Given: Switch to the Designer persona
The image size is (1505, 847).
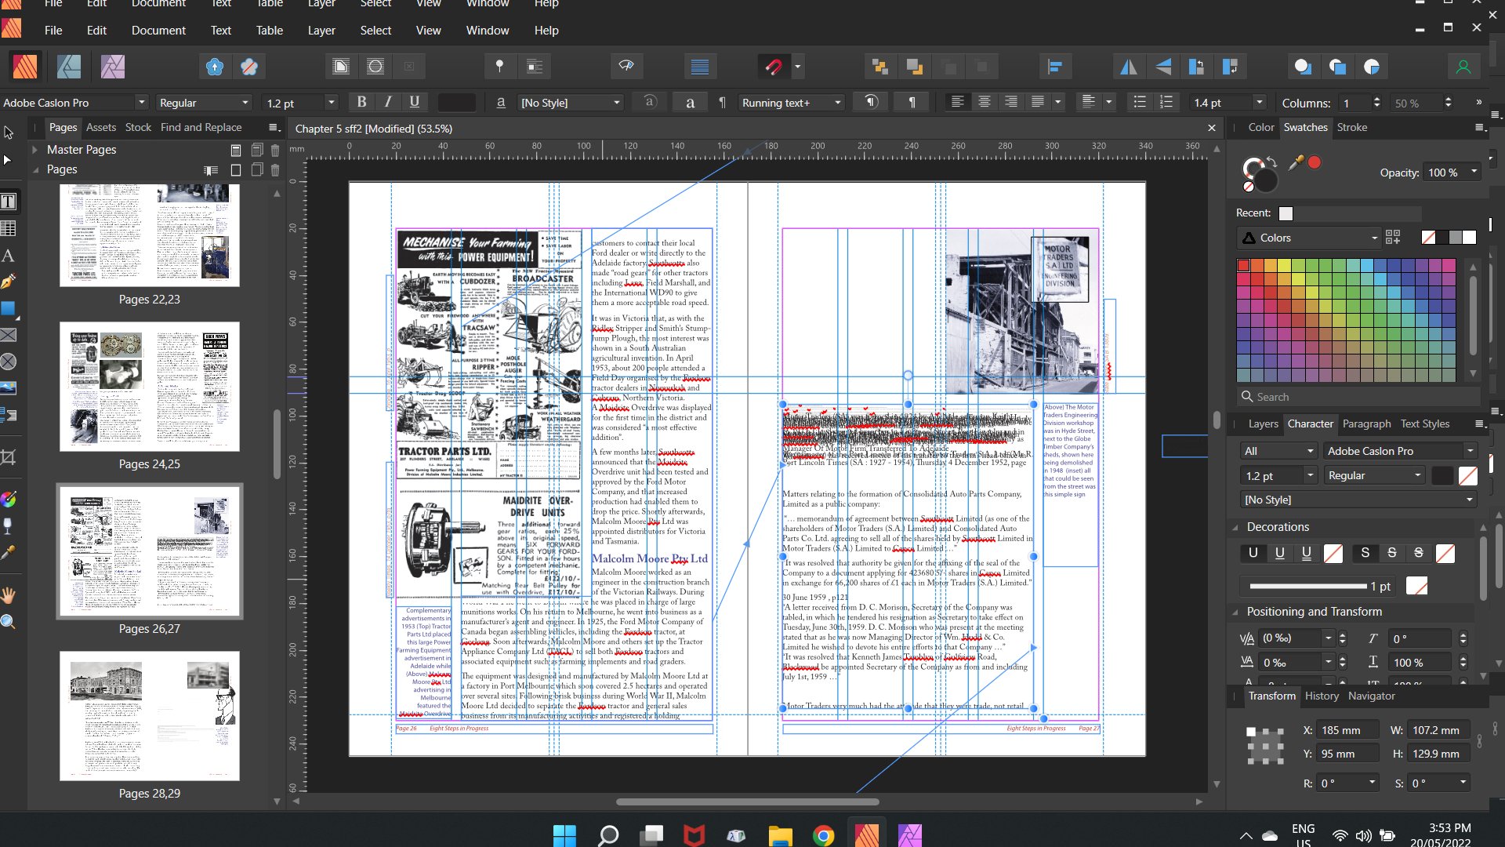Looking at the screenshot, I should coord(69,67).
